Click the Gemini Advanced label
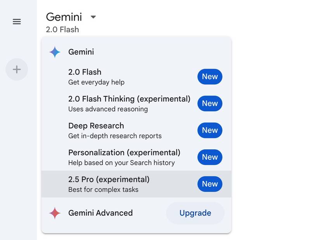 tap(100, 213)
